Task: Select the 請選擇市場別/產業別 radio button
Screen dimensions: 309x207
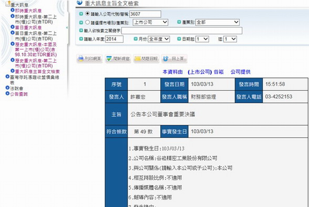Action: tap(87, 22)
